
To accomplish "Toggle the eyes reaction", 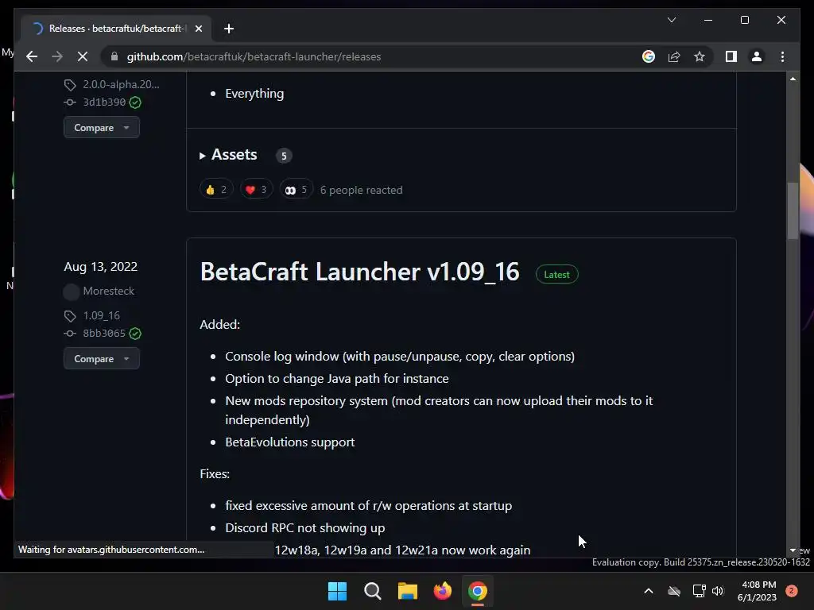I will click(x=296, y=190).
